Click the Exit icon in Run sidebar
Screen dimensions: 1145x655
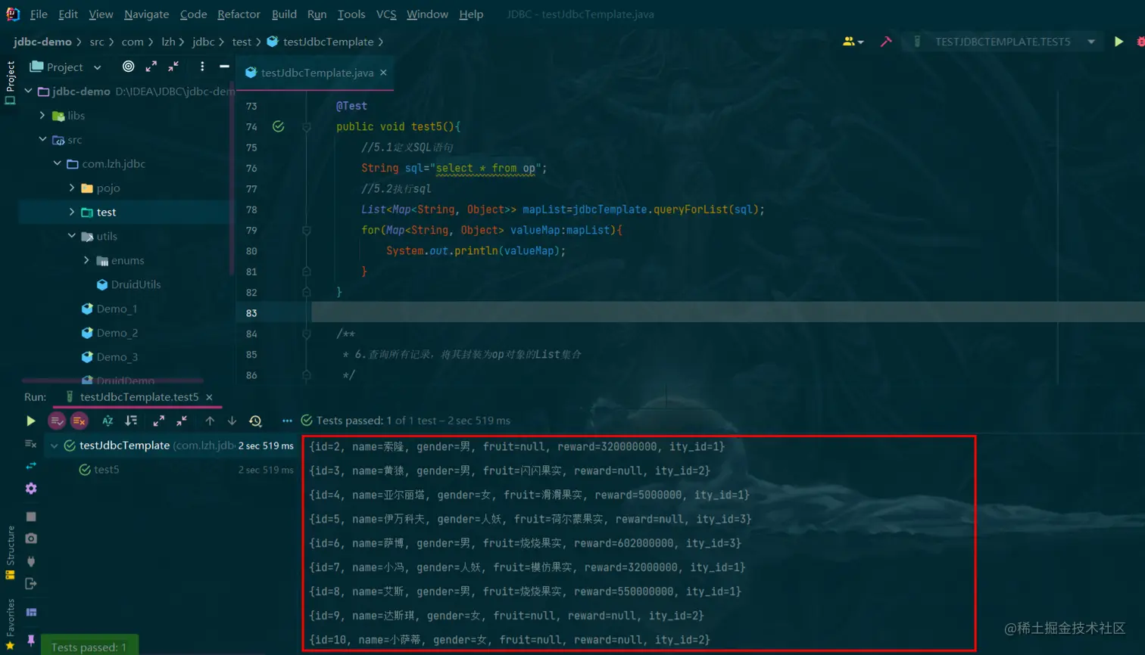tap(31, 583)
